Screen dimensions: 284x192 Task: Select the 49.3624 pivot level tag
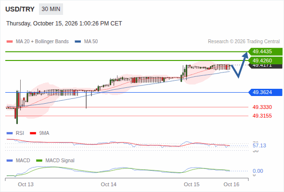[265, 92]
